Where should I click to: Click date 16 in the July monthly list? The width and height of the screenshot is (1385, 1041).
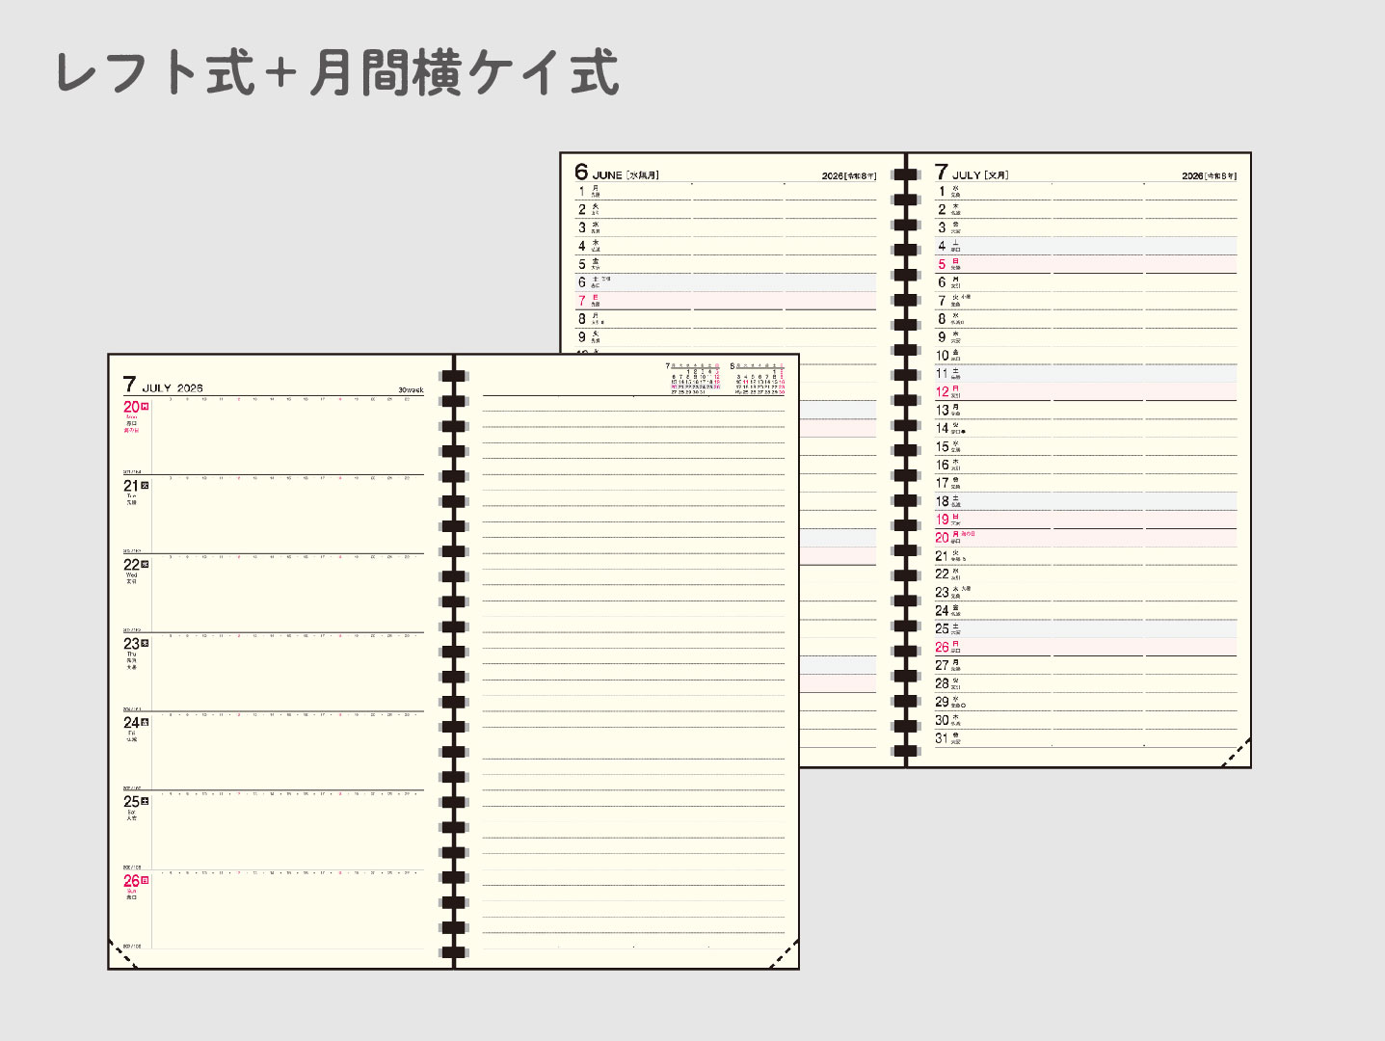(942, 466)
